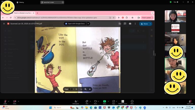Click the green Share screen button
The image size is (195, 110).
click(105, 102)
